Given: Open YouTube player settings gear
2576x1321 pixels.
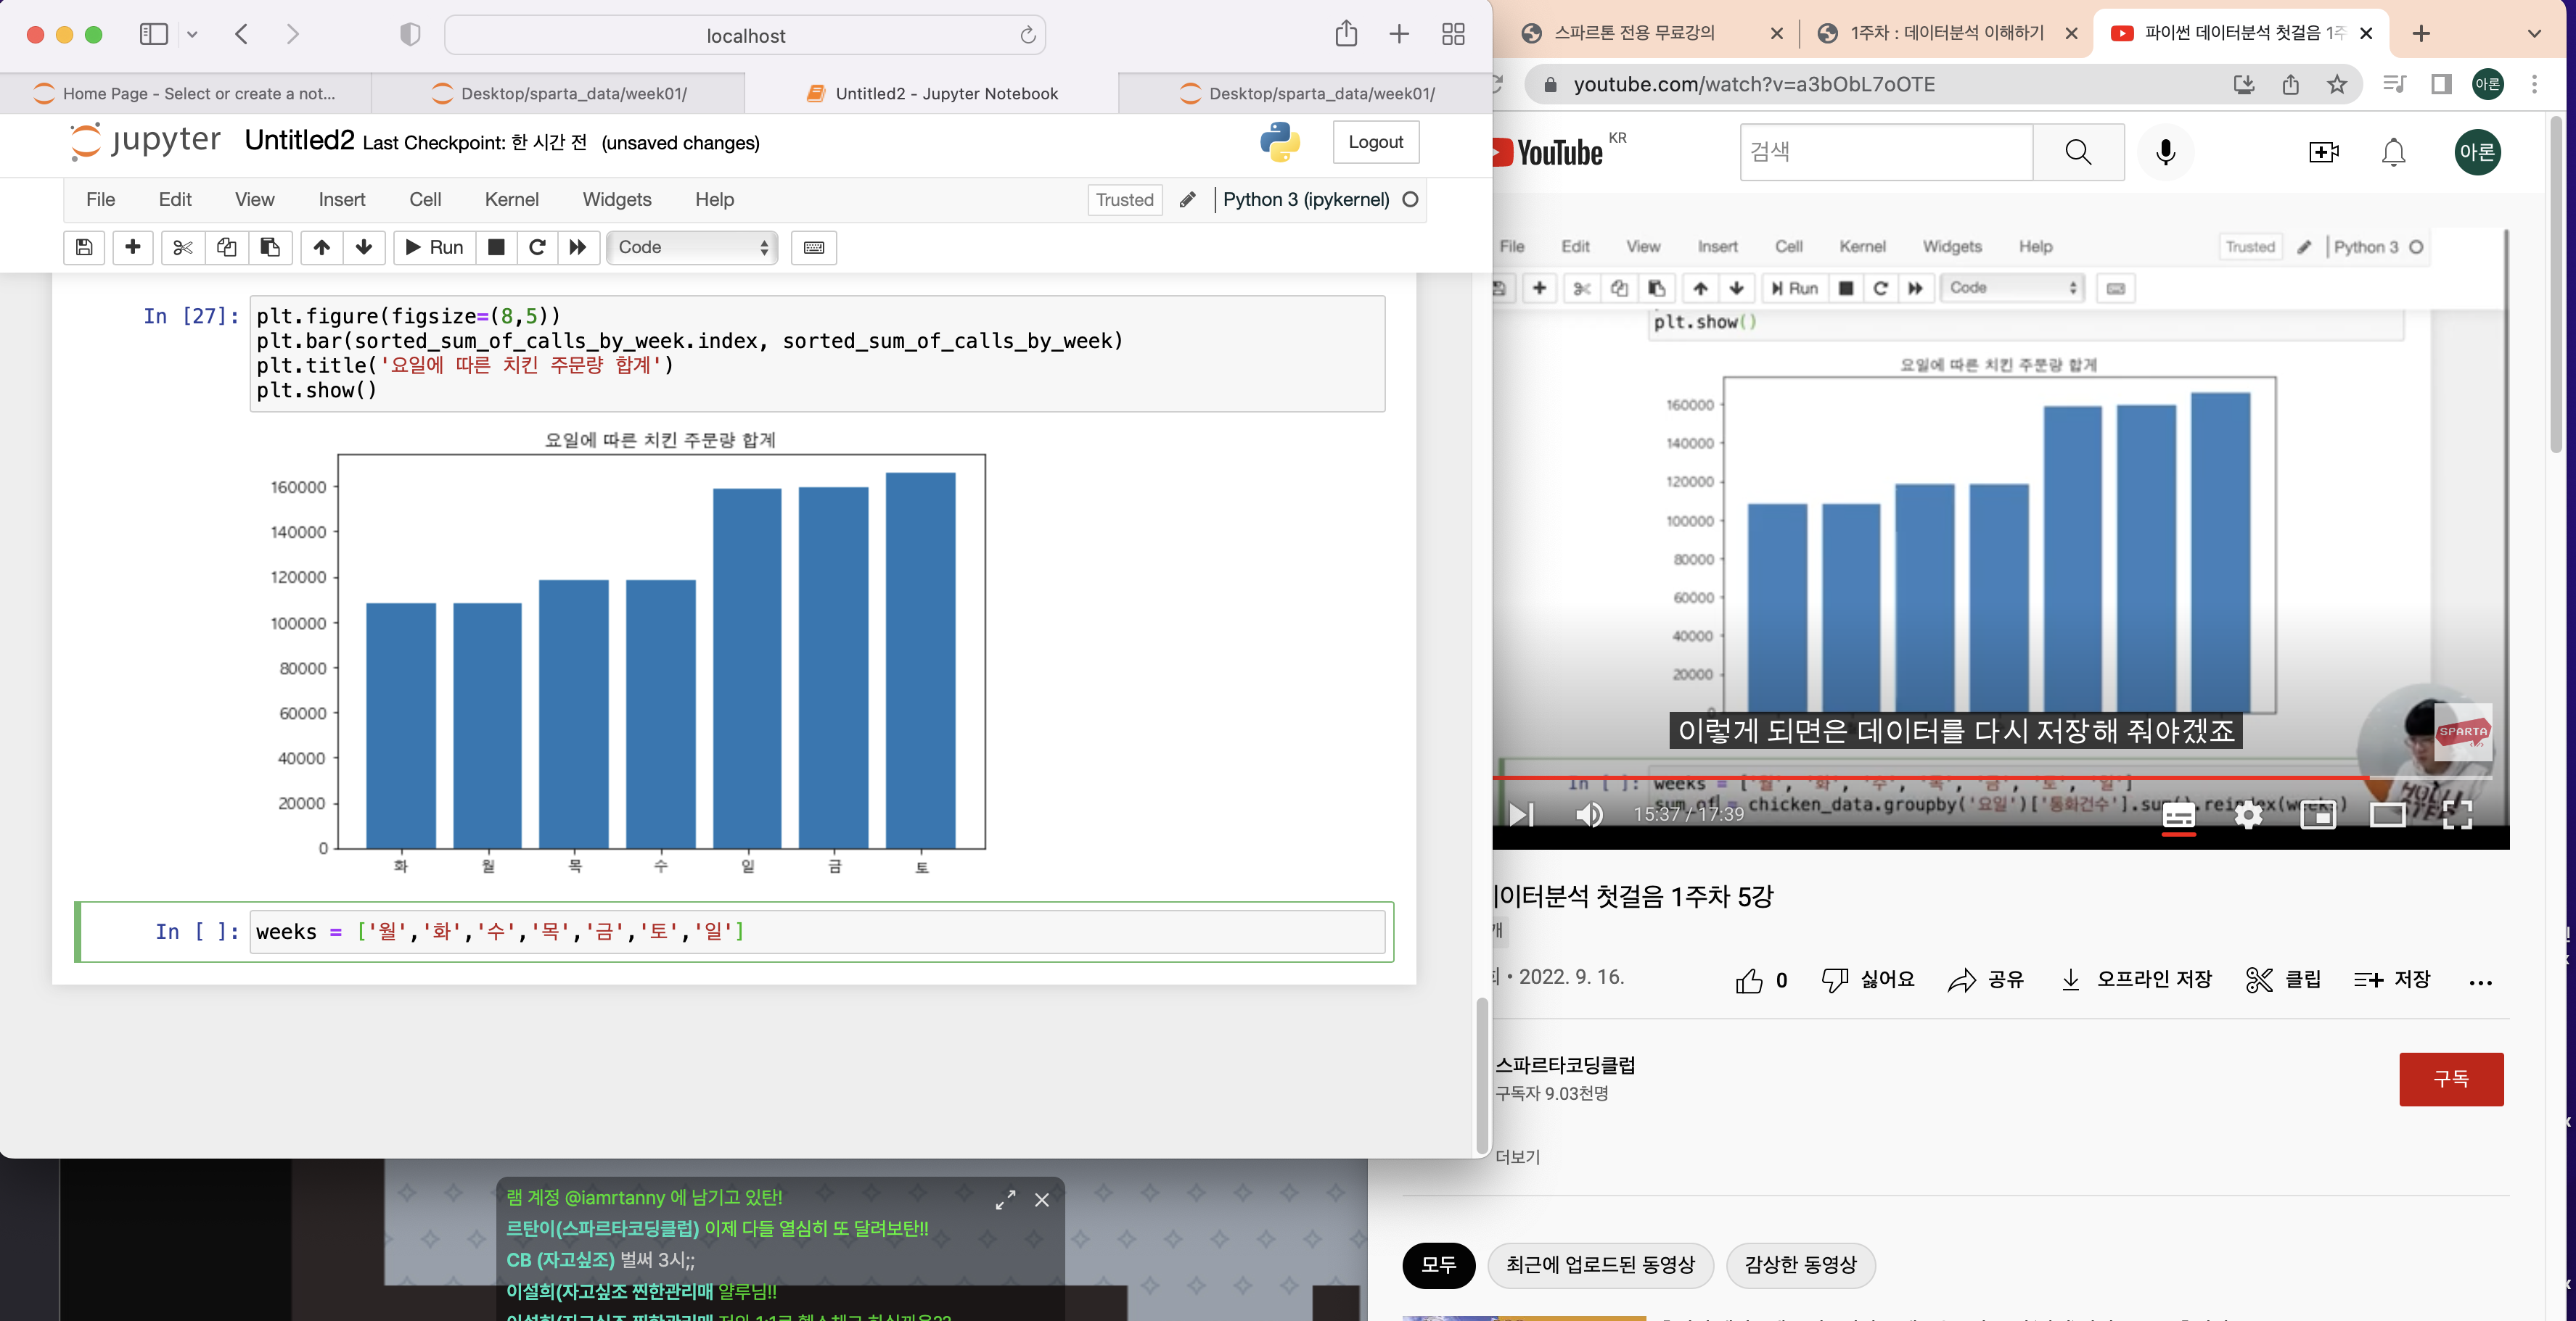Looking at the screenshot, I should click(x=2248, y=814).
